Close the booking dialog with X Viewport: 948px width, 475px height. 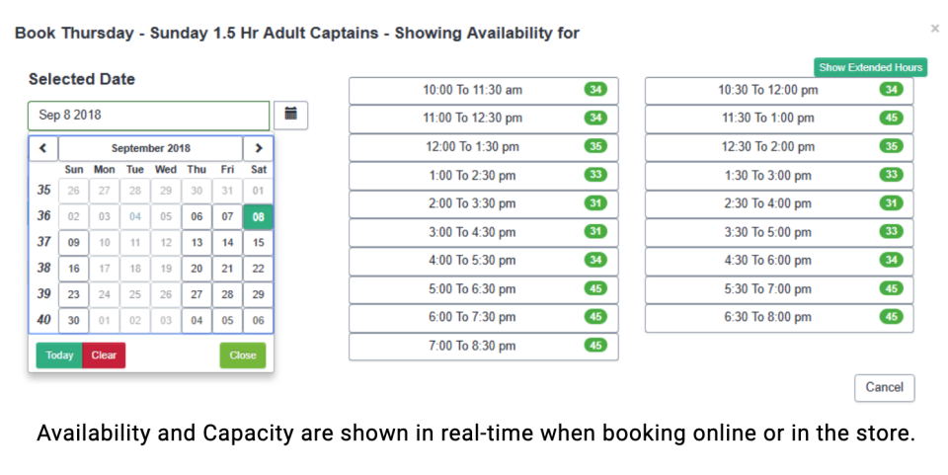pyautogui.click(x=934, y=30)
